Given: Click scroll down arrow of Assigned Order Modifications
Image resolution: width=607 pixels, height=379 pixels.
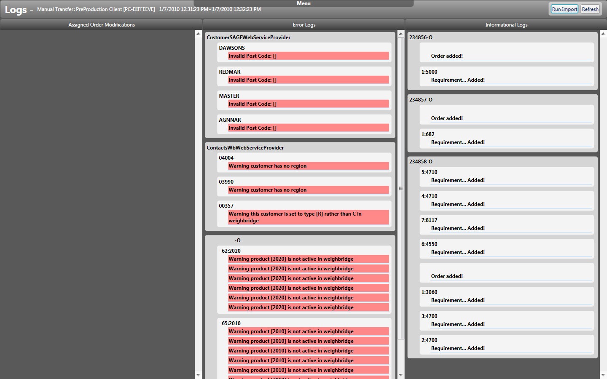Looking at the screenshot, I should tap(198, 375).
